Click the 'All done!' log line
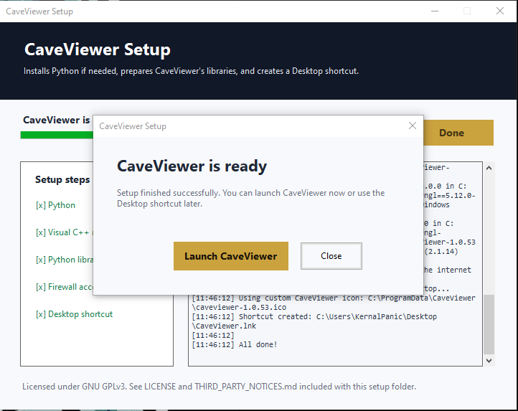Viewport: 518px width, 411px height. (x=235, y=344)
